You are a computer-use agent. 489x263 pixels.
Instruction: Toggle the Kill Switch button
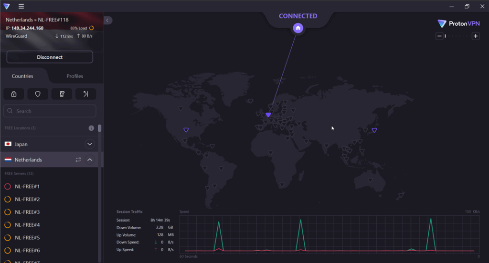62,94
